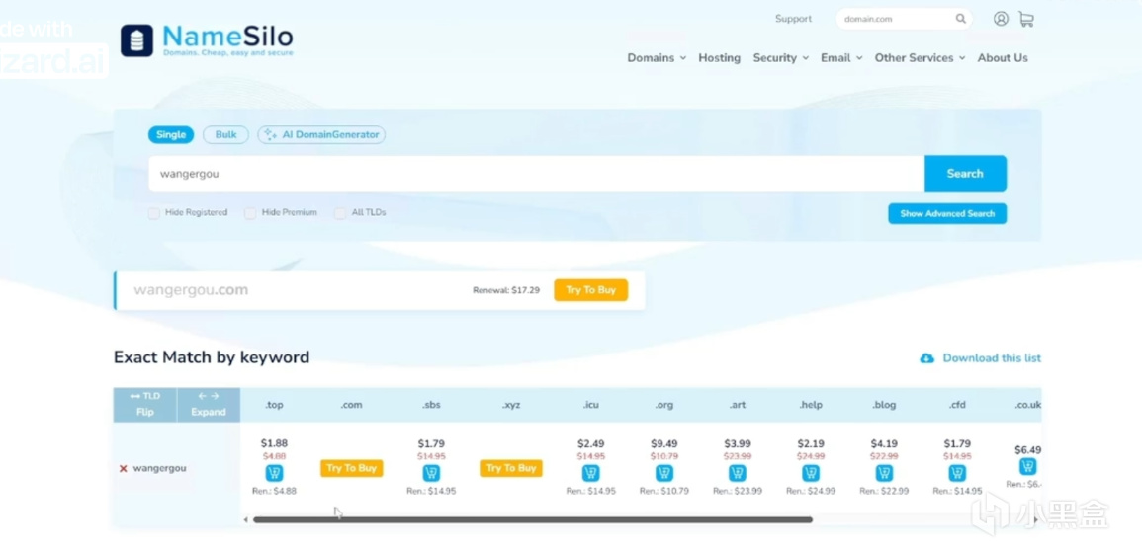Open the user account icon

point(1001,19)
